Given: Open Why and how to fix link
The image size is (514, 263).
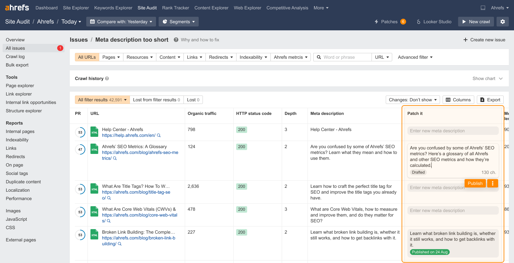Looking at the screenshot, I should tap(200, 40).
